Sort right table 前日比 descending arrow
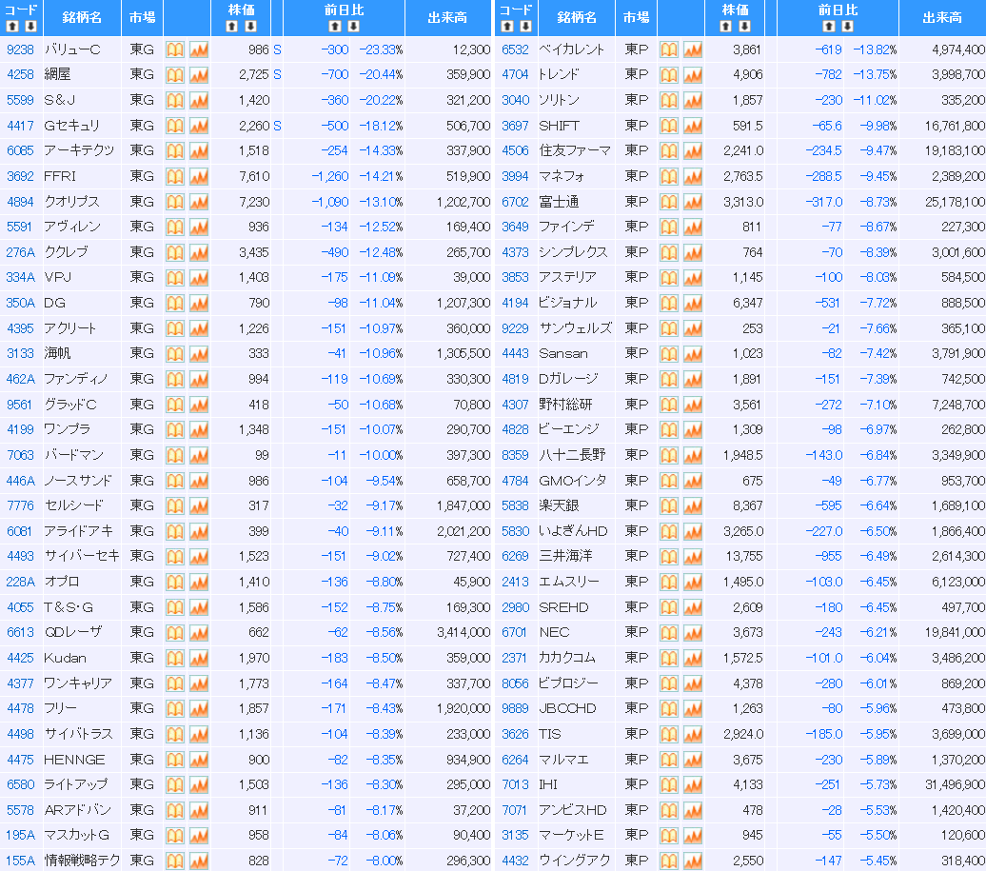 pos(847,27)
